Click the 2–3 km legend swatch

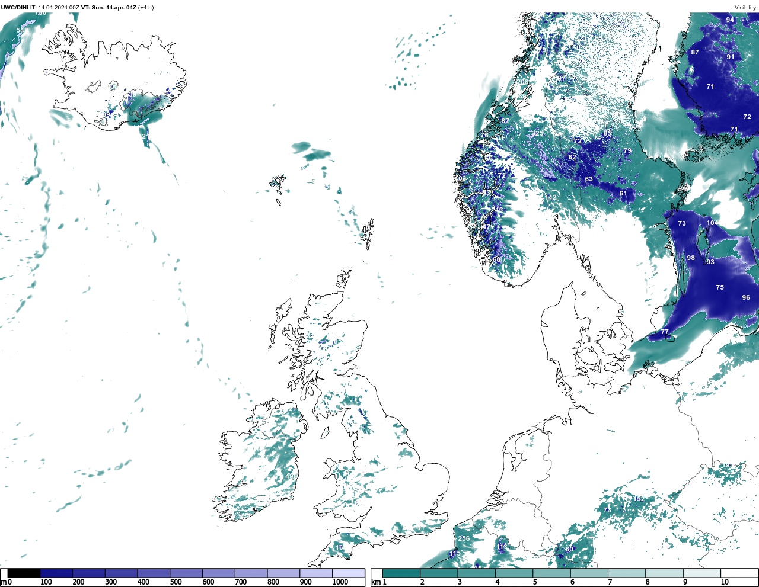pos(439,573)
